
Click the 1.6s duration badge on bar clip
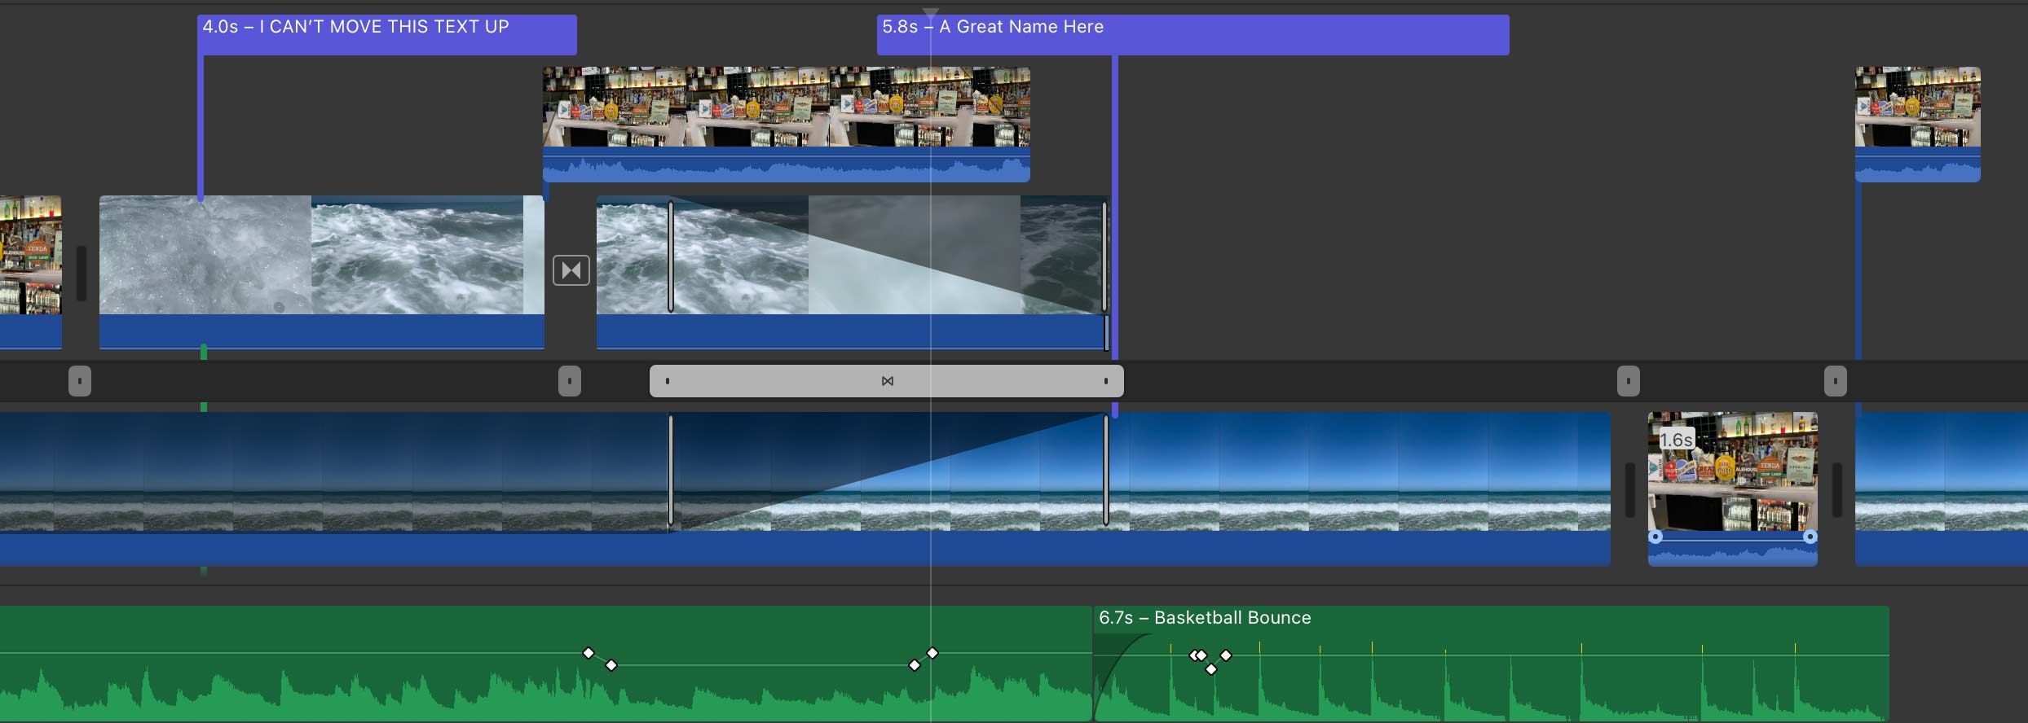pos(1677,440)
